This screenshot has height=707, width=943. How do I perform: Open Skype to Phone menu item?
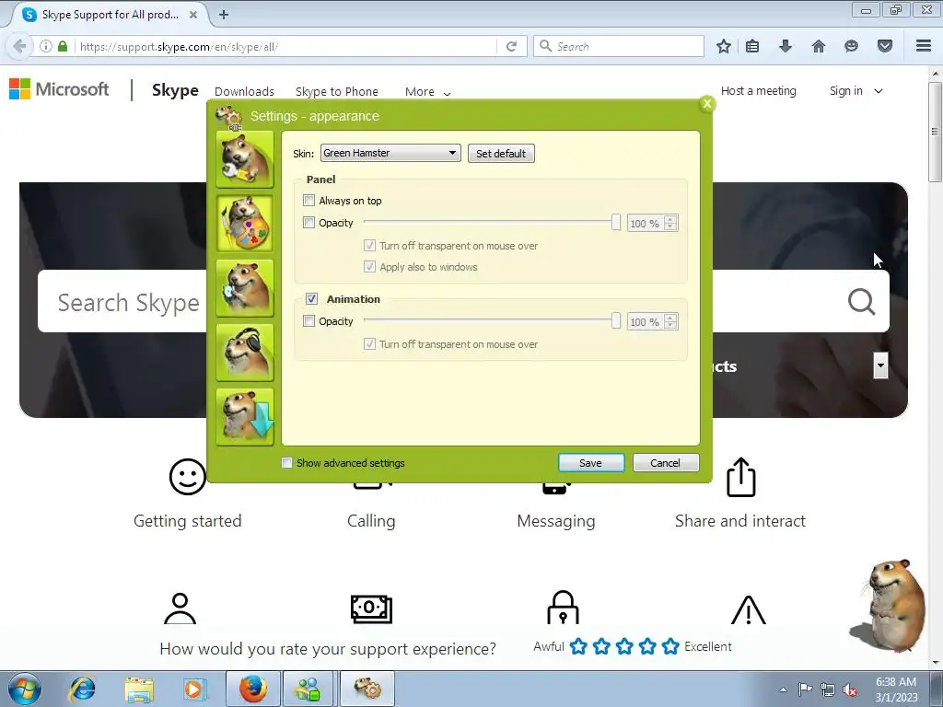(337, 92)
